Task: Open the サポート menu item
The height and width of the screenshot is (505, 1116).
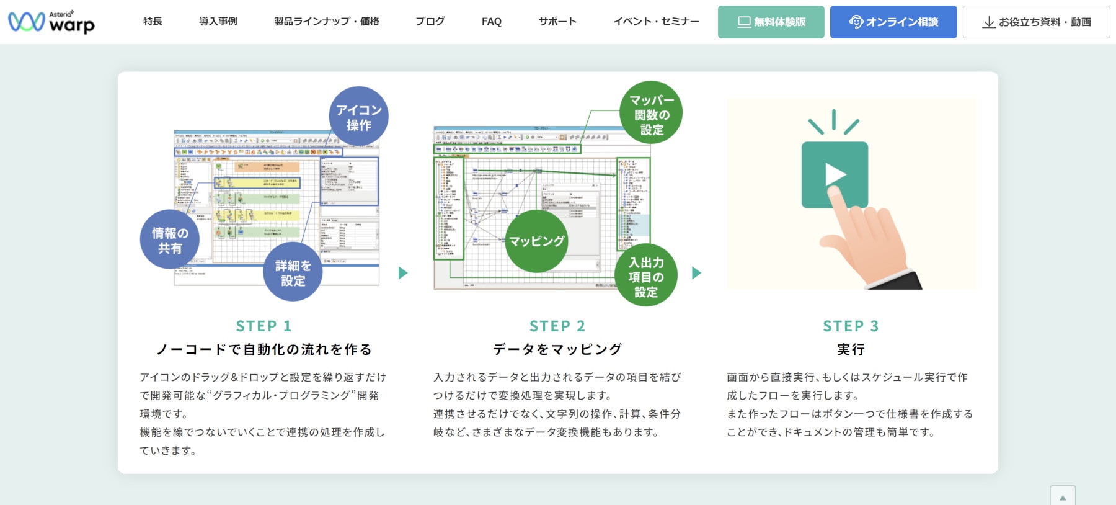Action: tap(557, 22)
